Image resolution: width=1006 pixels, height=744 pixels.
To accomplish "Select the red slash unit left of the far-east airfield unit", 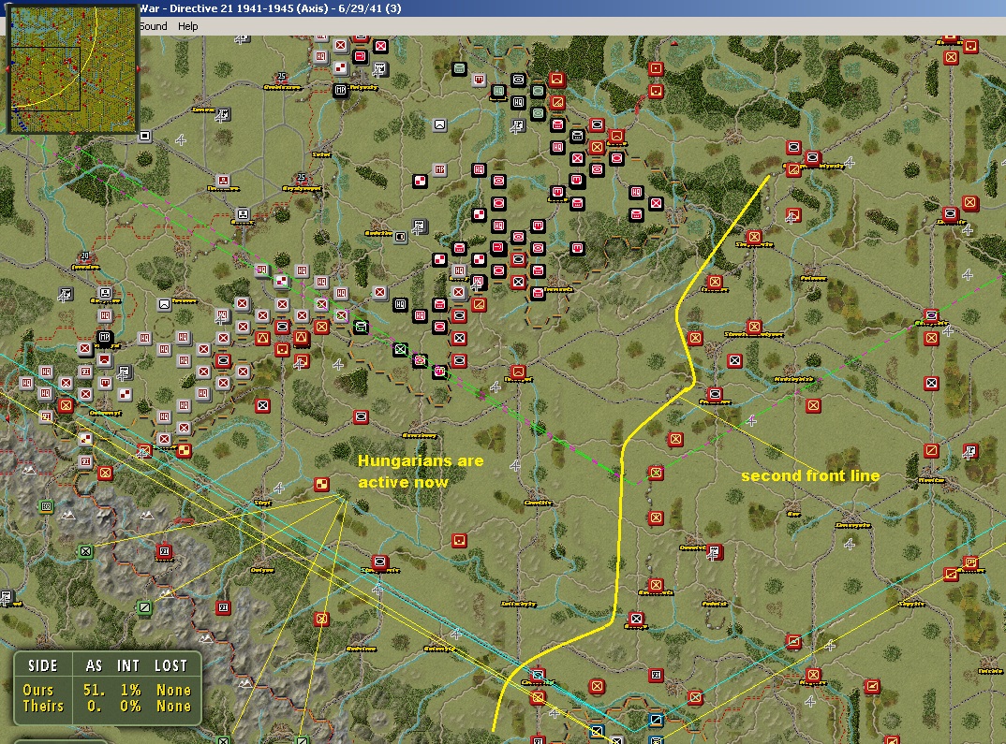I will [x=931, y=451].
